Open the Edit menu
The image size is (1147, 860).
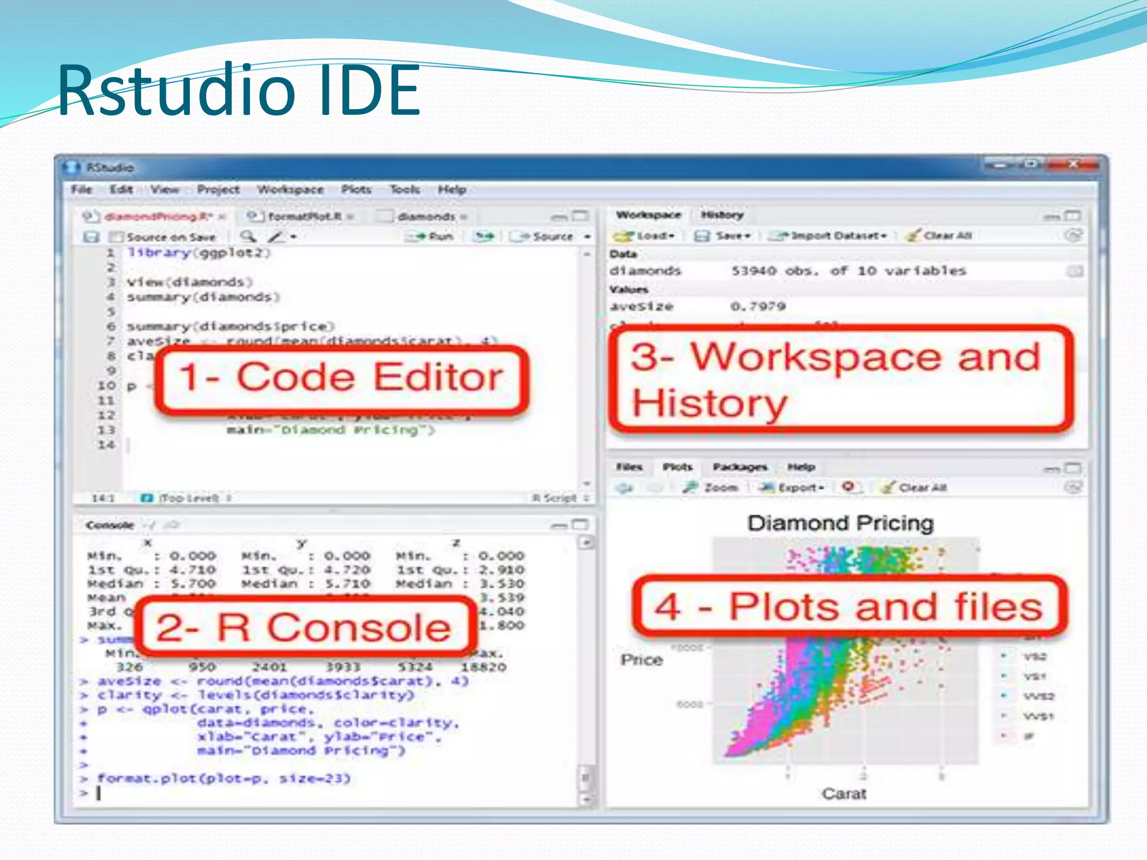click(x=122, y=189)
